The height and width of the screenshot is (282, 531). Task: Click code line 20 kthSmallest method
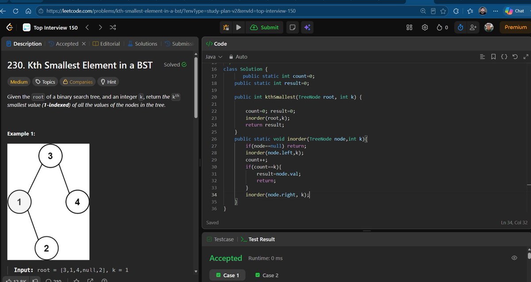tap(298, 97)
